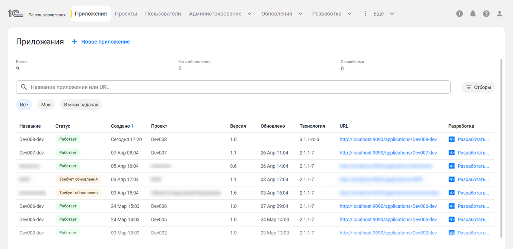This screenshot has width=513, height=249.
Task: Click the code icon in Dev008-dev row
Action: (452, 139)
